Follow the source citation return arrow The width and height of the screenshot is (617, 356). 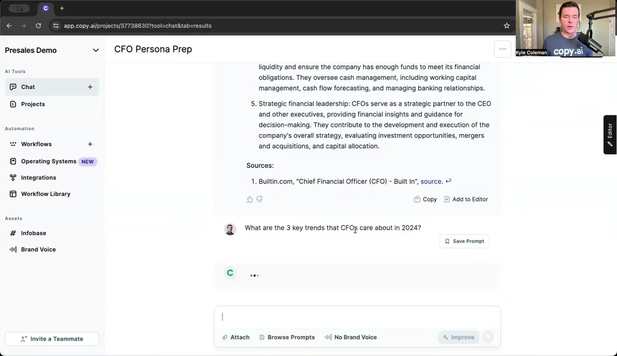tap(448, 181)
